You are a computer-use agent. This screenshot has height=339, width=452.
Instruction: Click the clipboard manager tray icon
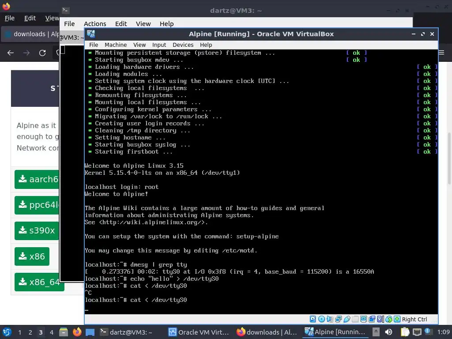click(405, 332)
